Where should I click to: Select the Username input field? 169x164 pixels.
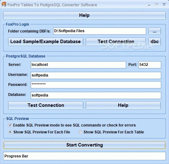pyautogui.click(x=96, y=75)
